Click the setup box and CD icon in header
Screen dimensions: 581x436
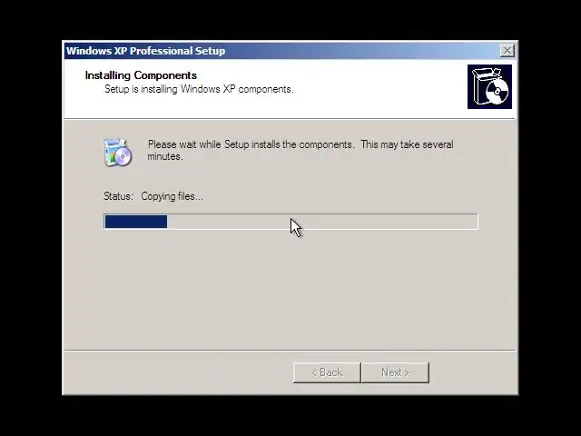point(489,87)
